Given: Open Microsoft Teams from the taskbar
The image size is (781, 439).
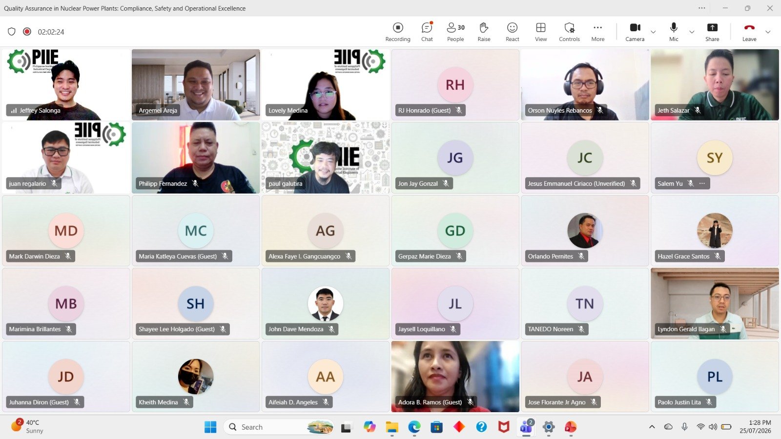Looking at the screenshot, I should (526, 427).
